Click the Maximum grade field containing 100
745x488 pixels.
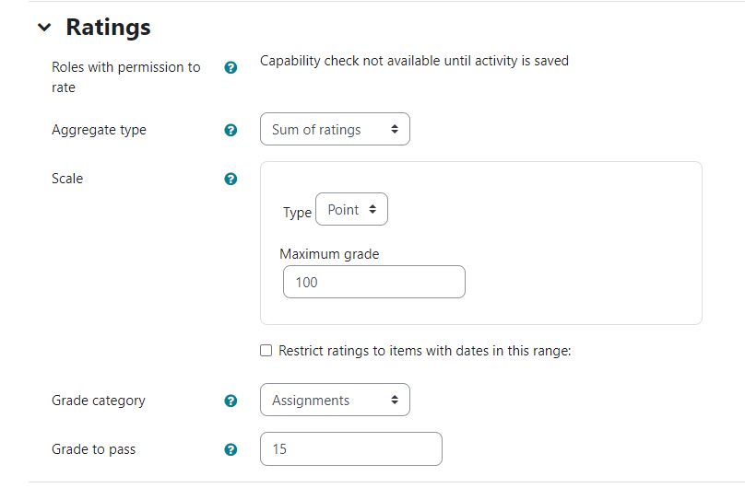(372, 283)
